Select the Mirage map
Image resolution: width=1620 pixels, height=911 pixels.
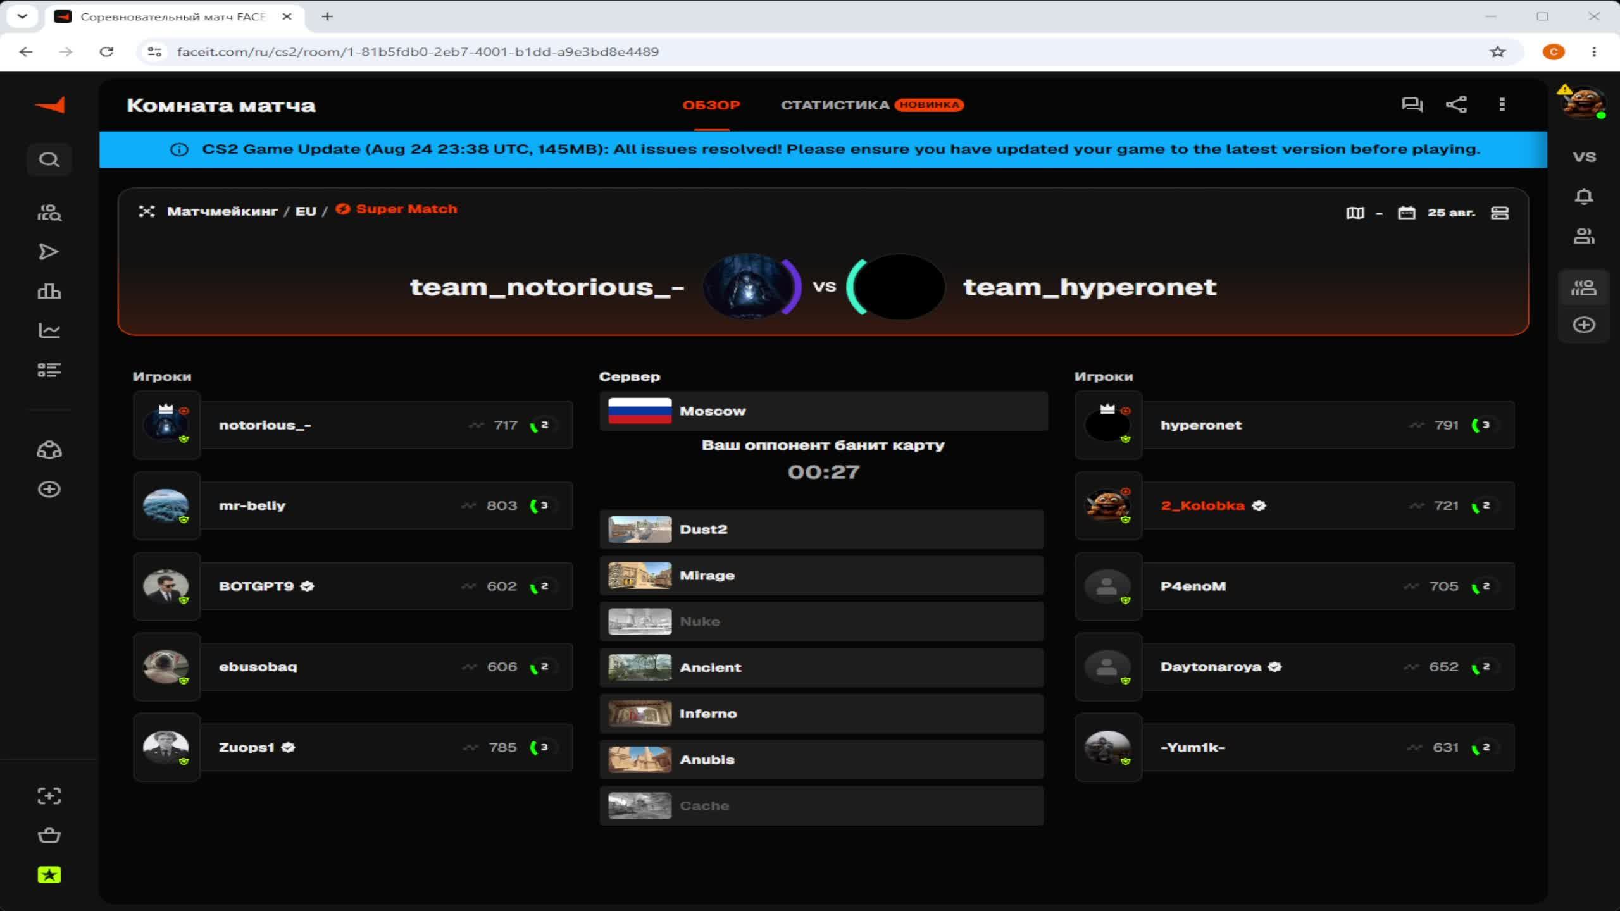click(x=821, y=576)
